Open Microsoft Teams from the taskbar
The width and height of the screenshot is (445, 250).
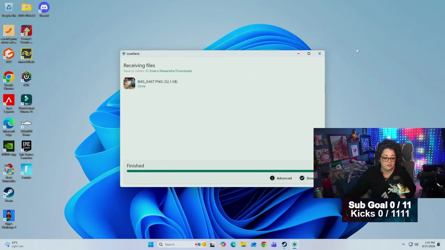pos(274,244)
